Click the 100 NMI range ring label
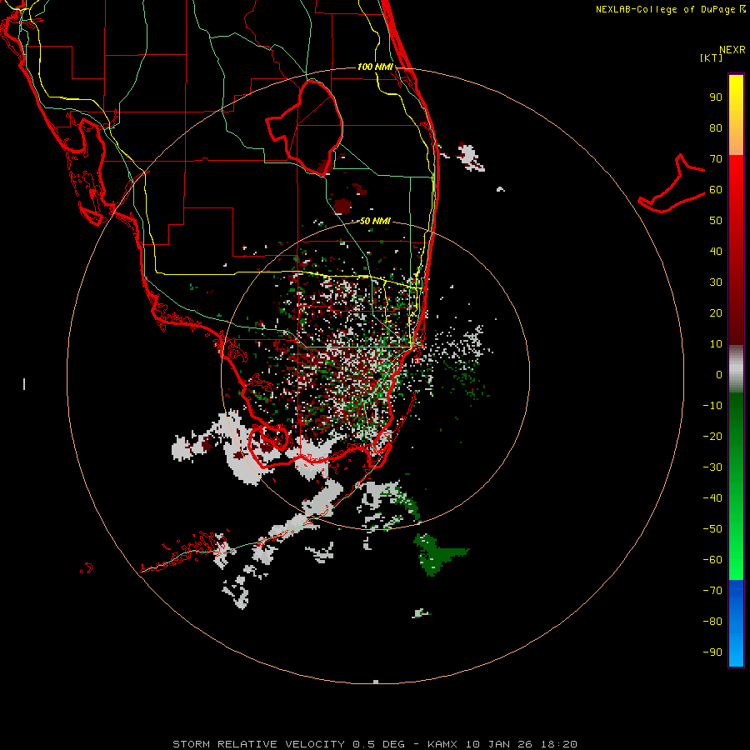The width and height of the screenshot is (750, 750). pyautogui.click(x=375, y=67)
